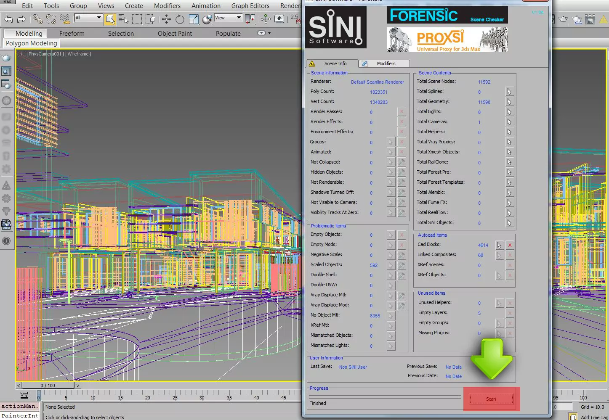The width and height of the screenshot is (609, 420).
Task: Toggle the viewport [+] menu label
Action: pos(20,54)
